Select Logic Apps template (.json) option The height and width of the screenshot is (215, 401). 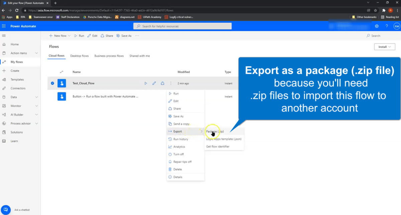click(x=224, y=139)
